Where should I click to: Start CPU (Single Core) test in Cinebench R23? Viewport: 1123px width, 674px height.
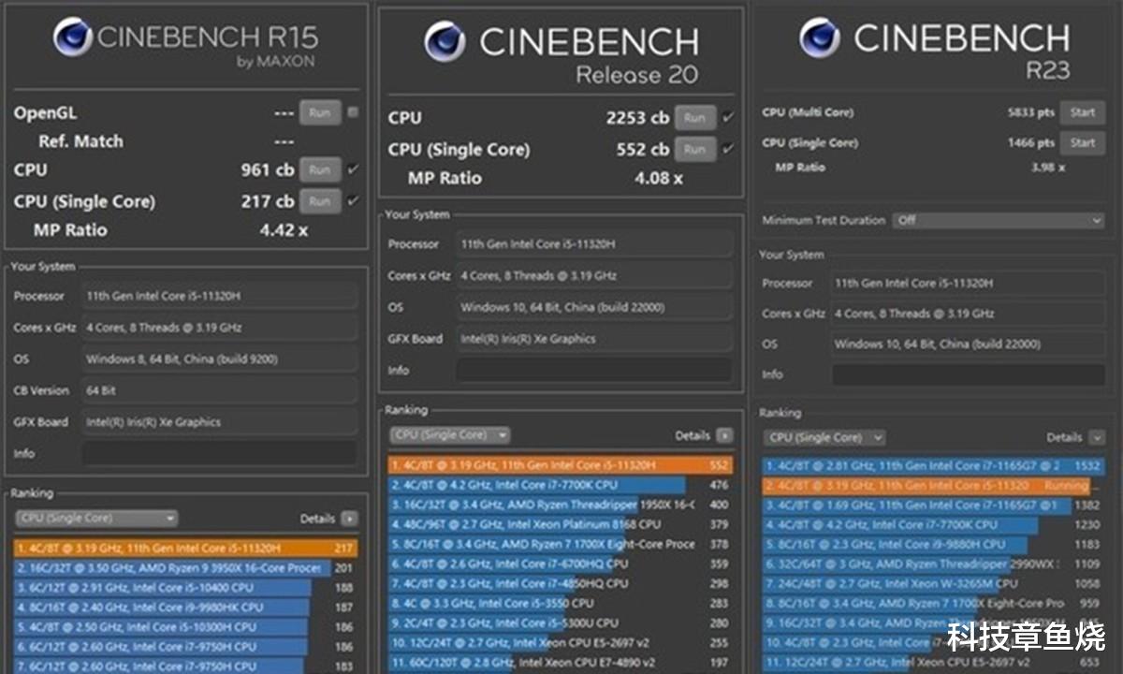[x=1083, y=143]
